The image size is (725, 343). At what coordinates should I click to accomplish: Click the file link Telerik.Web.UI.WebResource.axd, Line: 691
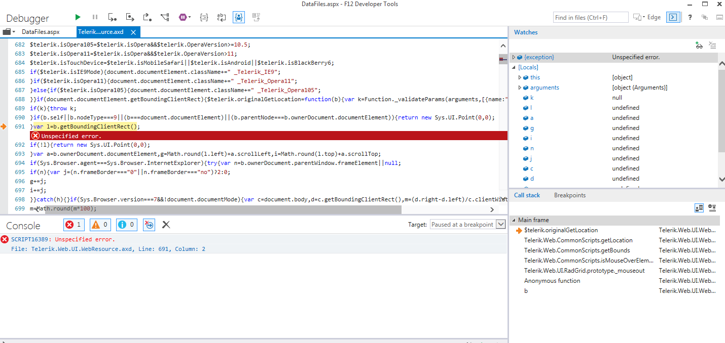coord(108,249)
